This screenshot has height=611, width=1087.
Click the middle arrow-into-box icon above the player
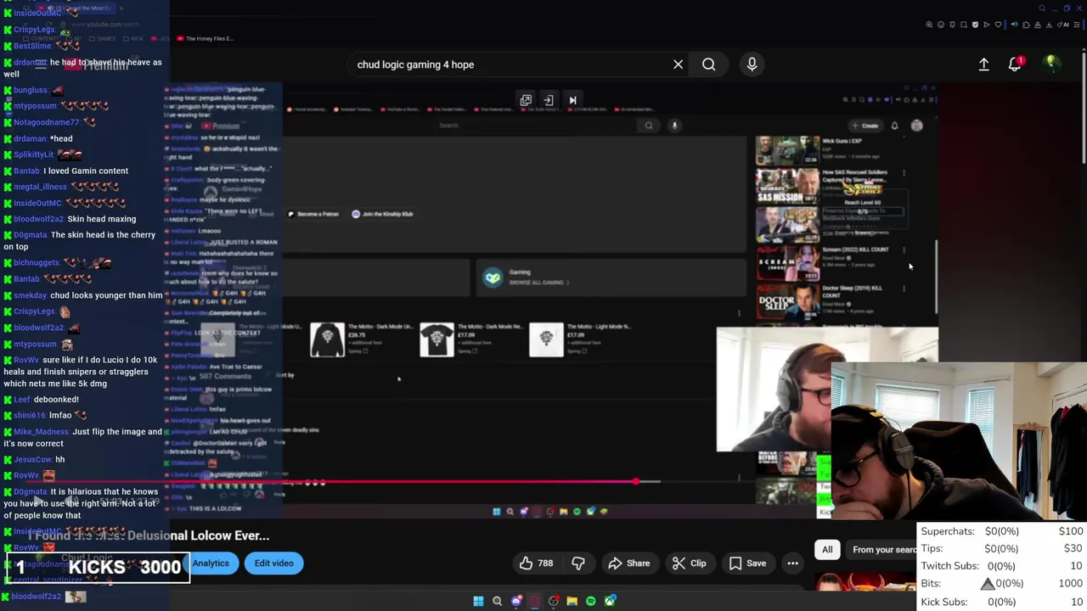(x=549, y=100)
